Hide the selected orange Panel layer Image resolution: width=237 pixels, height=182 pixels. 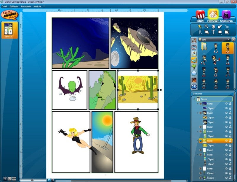[x=226, y=141]
